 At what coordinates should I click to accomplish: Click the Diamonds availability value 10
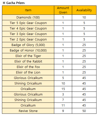(84, 17)
